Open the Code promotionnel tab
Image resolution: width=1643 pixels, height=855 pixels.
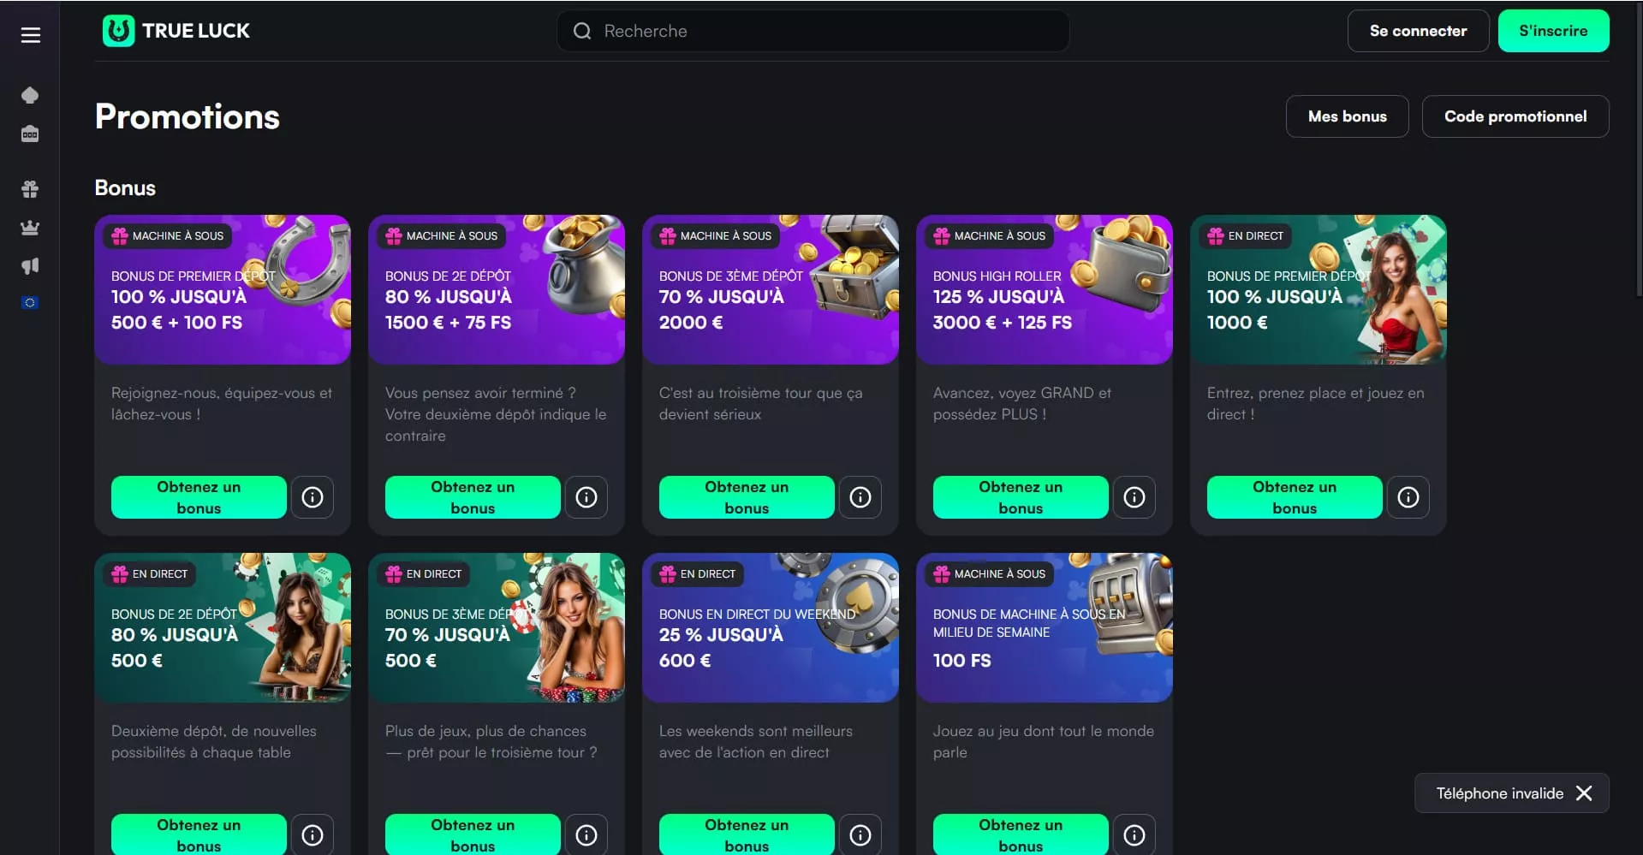click(x=1515, y=116)
